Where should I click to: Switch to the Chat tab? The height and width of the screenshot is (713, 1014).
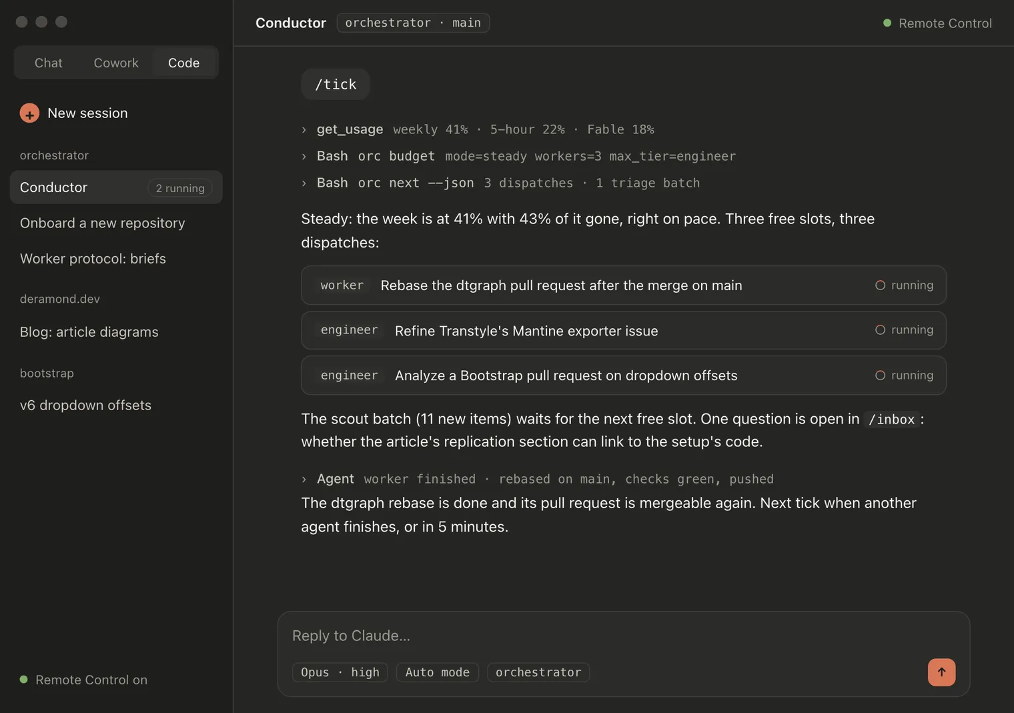(x=49, y=63)
